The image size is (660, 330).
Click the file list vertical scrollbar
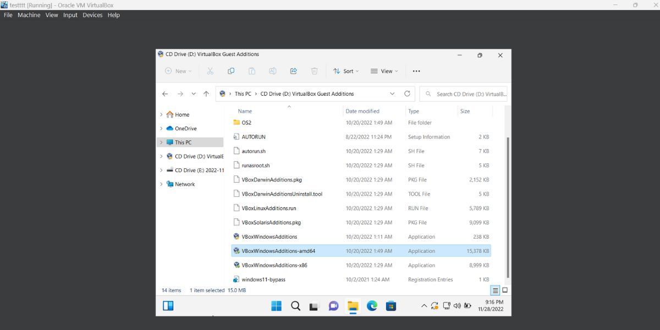pos(508,208)
